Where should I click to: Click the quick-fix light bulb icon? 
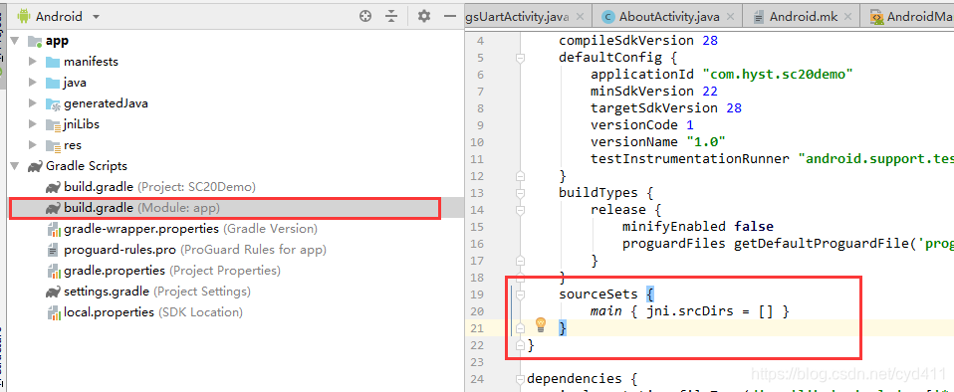[x=541, y=324]
